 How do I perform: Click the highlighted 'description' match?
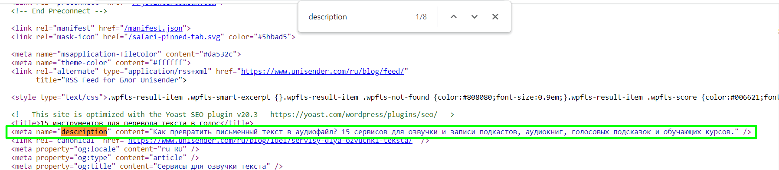[84, 132]
